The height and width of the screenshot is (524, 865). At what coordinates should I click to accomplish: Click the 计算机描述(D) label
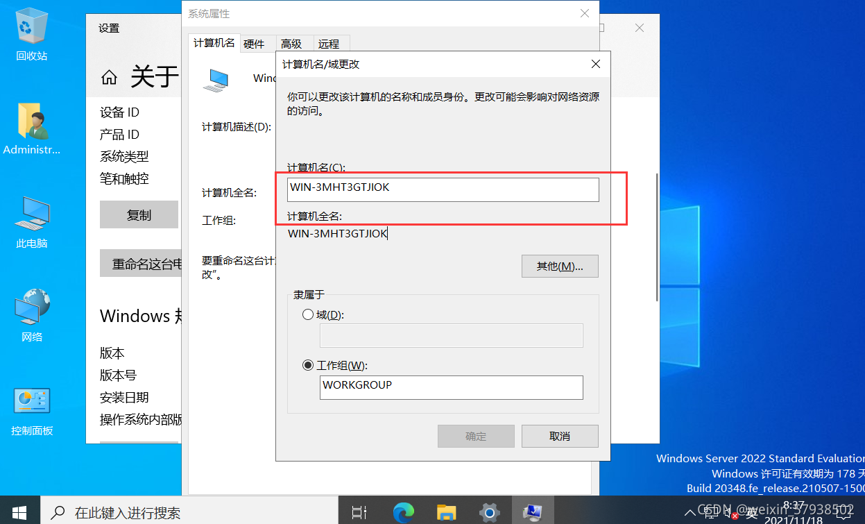coord(236,127)
